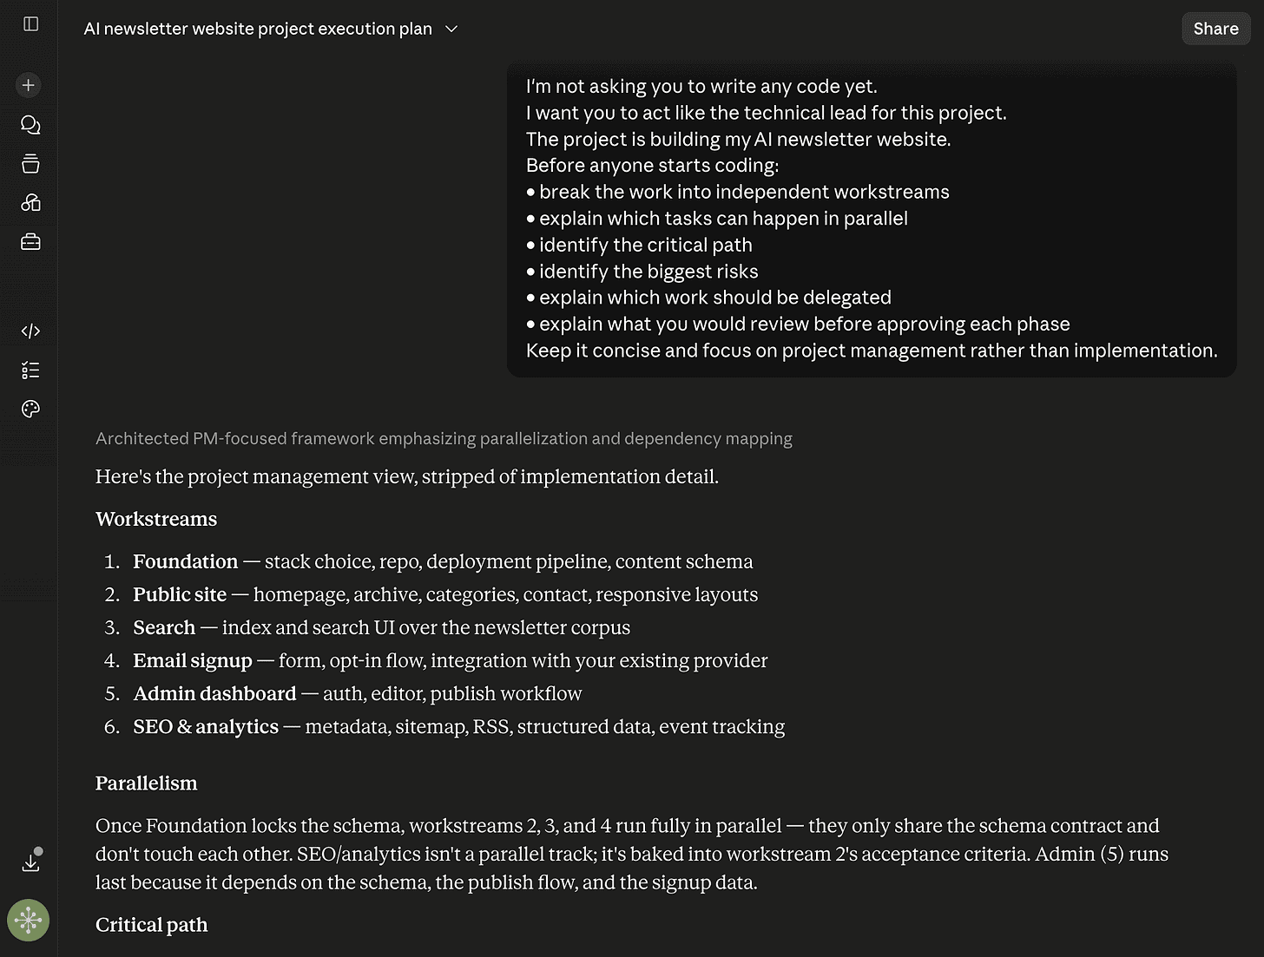
Task: Click the conversation title text
Action: 258,29
